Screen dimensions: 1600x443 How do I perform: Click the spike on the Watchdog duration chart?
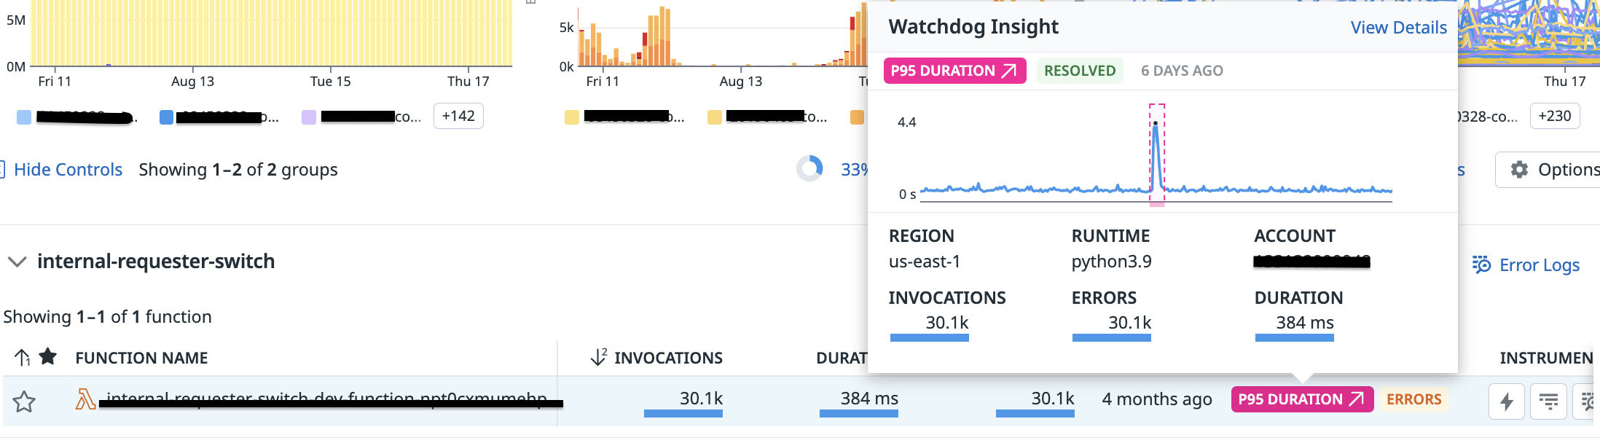[1156, 154]
